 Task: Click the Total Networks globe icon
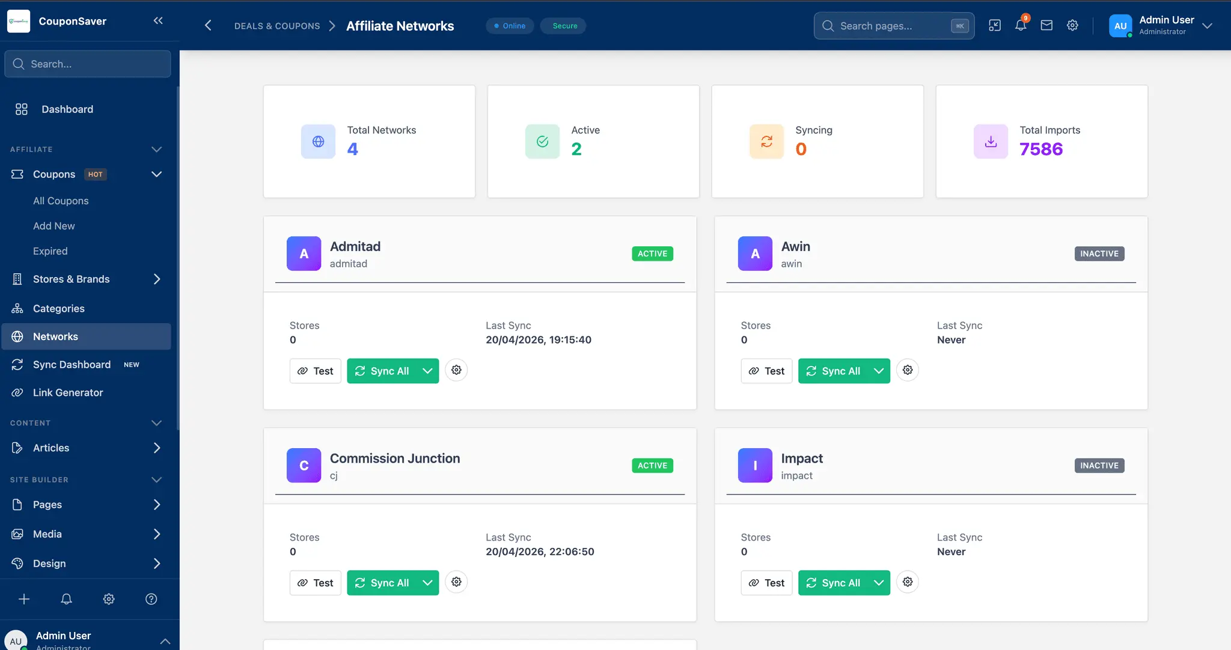click(318, 141)
